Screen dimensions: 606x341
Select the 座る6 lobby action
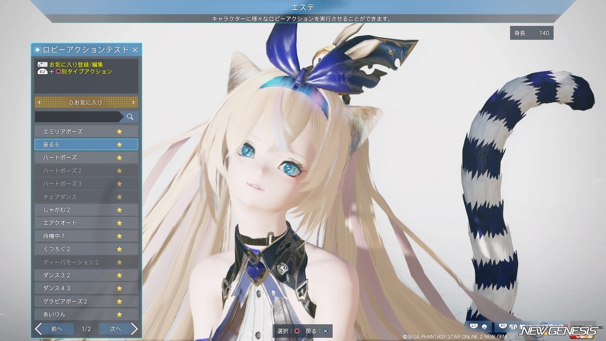86,144
